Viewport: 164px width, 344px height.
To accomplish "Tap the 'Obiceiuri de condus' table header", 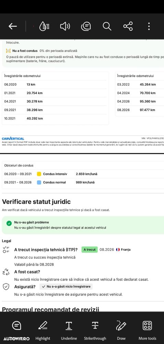I will tap(19, 165).
